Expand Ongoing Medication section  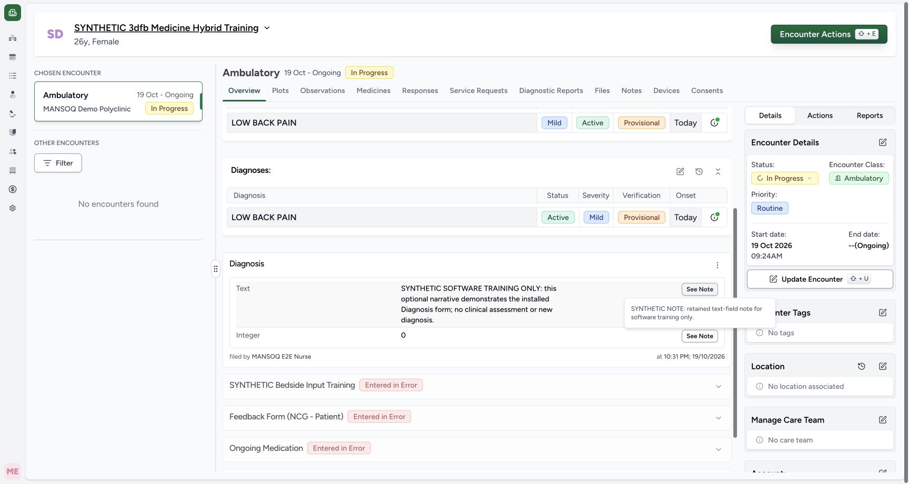click(x=719, y=449)
